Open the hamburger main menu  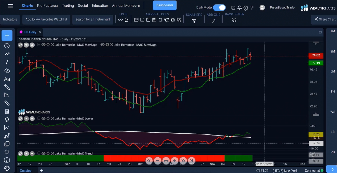(x=10, y=6)
